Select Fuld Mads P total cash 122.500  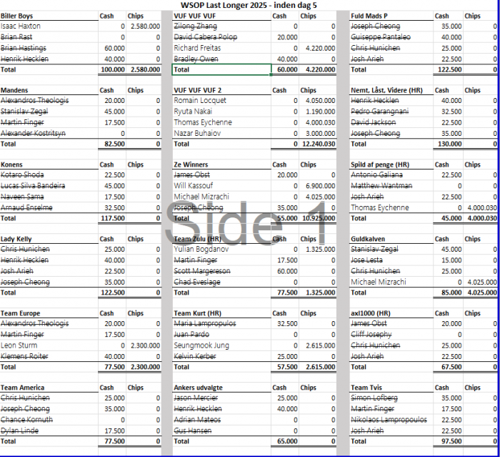coord(449,69)
